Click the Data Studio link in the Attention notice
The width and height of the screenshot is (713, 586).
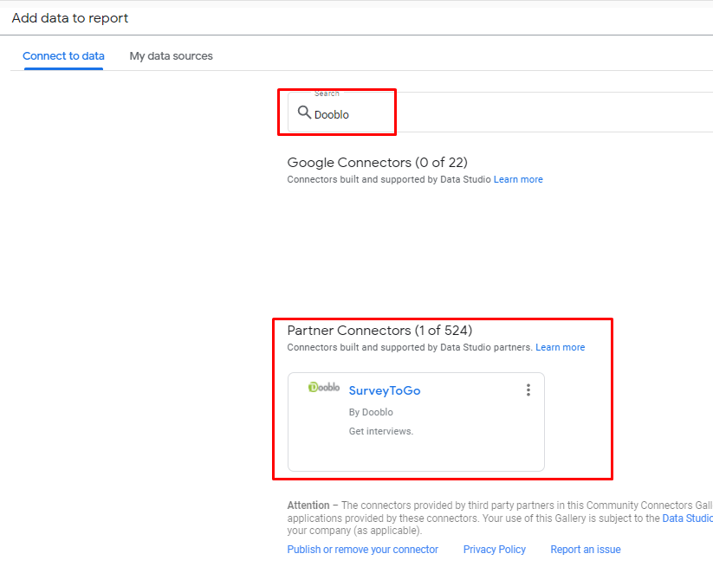688,518
